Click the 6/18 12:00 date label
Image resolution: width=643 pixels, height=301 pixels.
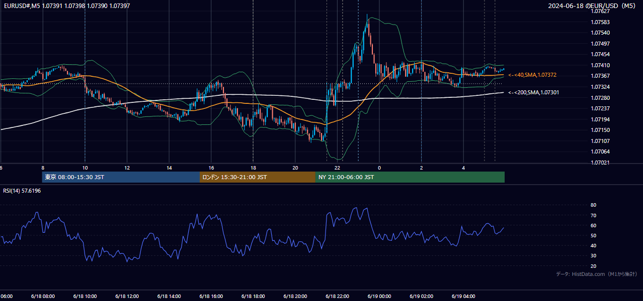(127, 296)
